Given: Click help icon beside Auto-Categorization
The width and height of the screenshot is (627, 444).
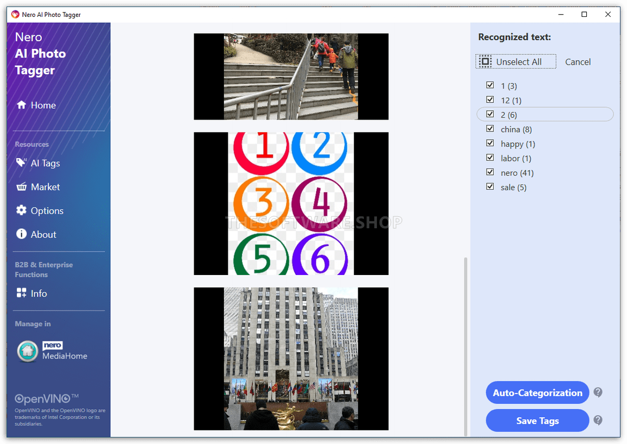Looking at the screenshot, I should 598,392.
